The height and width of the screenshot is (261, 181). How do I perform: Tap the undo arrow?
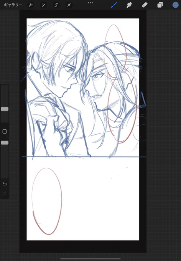[x=5, y=184]
